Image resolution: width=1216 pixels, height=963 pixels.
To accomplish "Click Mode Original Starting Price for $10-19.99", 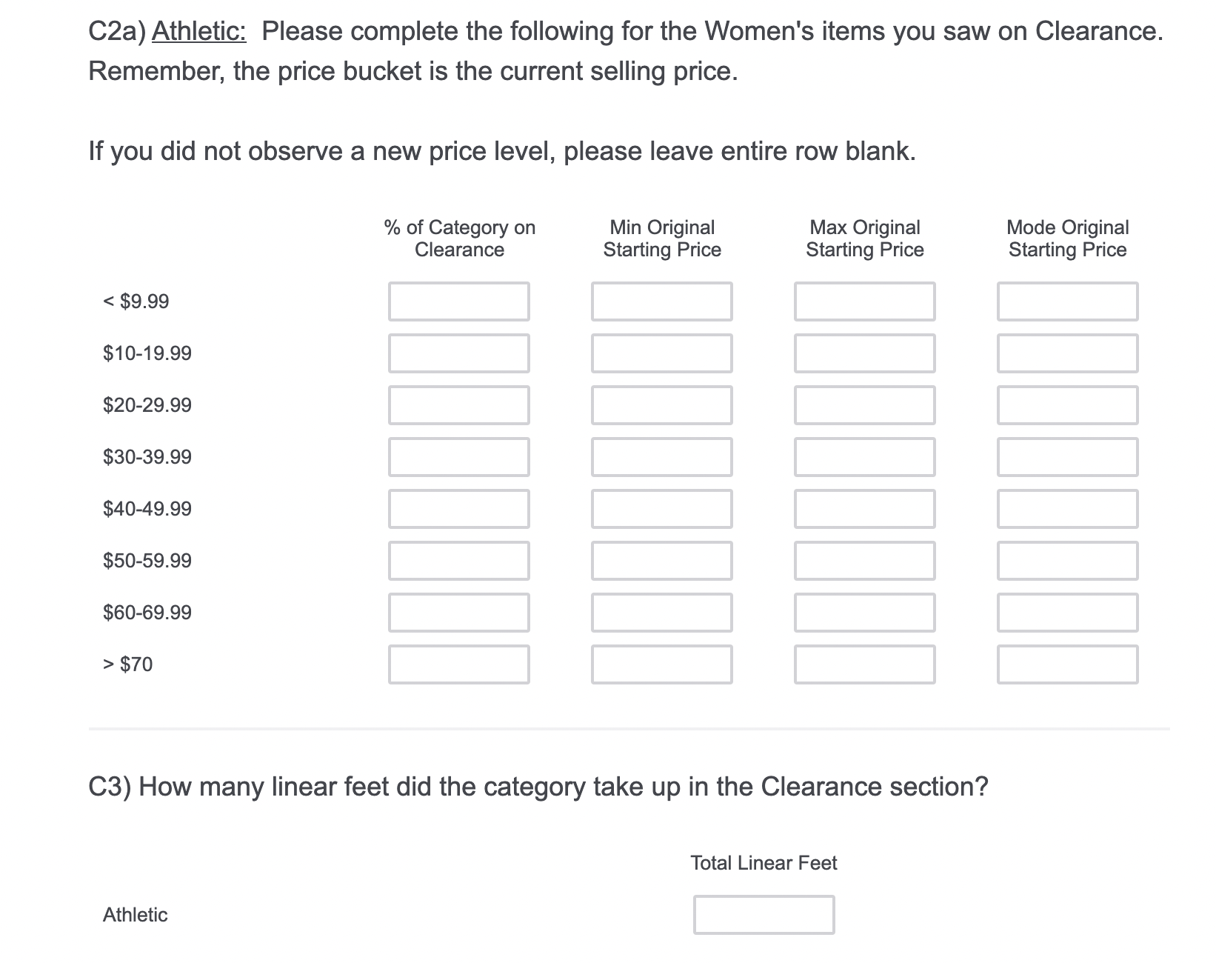I will 1067,353.
